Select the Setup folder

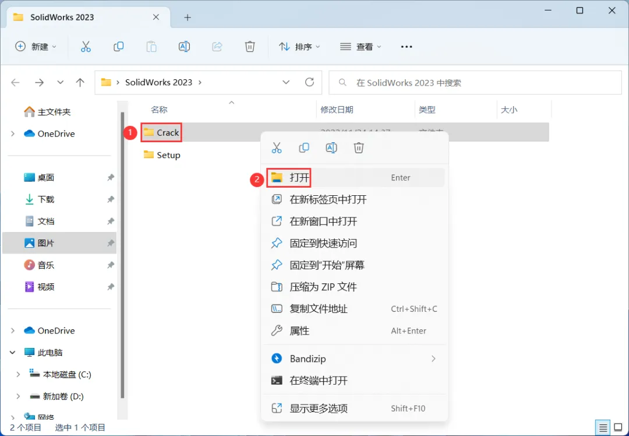(162, 155)
